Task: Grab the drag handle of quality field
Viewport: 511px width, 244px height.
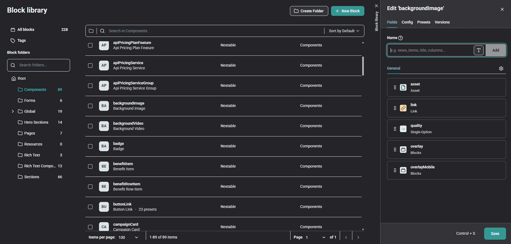Action: [x=395, y=129]
